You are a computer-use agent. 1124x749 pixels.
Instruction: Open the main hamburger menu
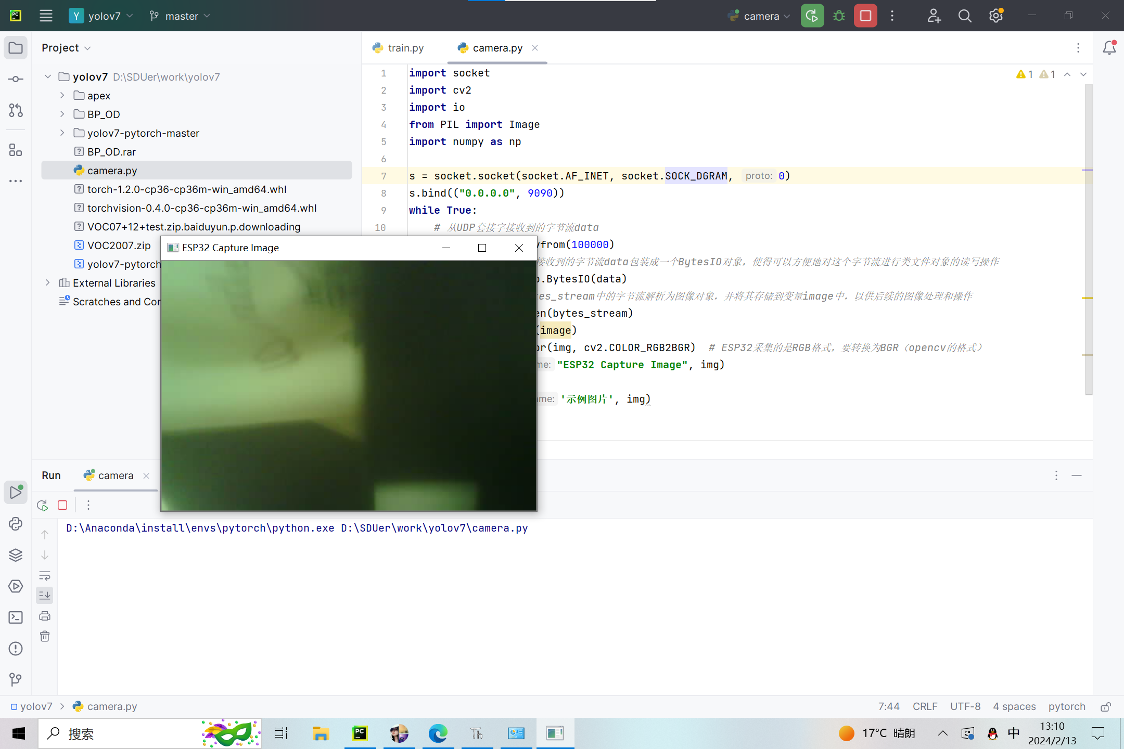46,16
